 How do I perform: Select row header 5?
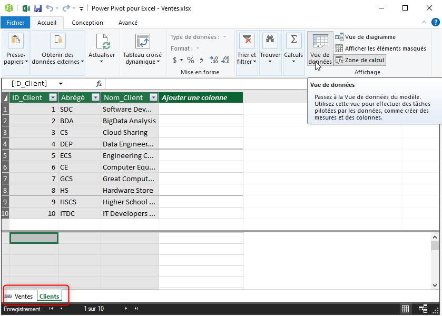[x=5, y=155]
